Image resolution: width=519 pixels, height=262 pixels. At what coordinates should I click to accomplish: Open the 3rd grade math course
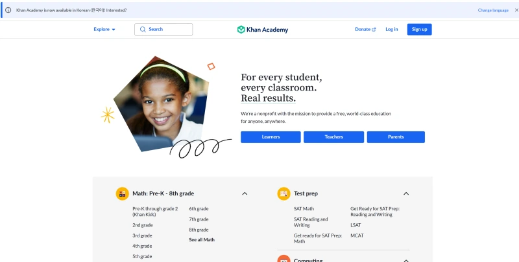point(142,235)
